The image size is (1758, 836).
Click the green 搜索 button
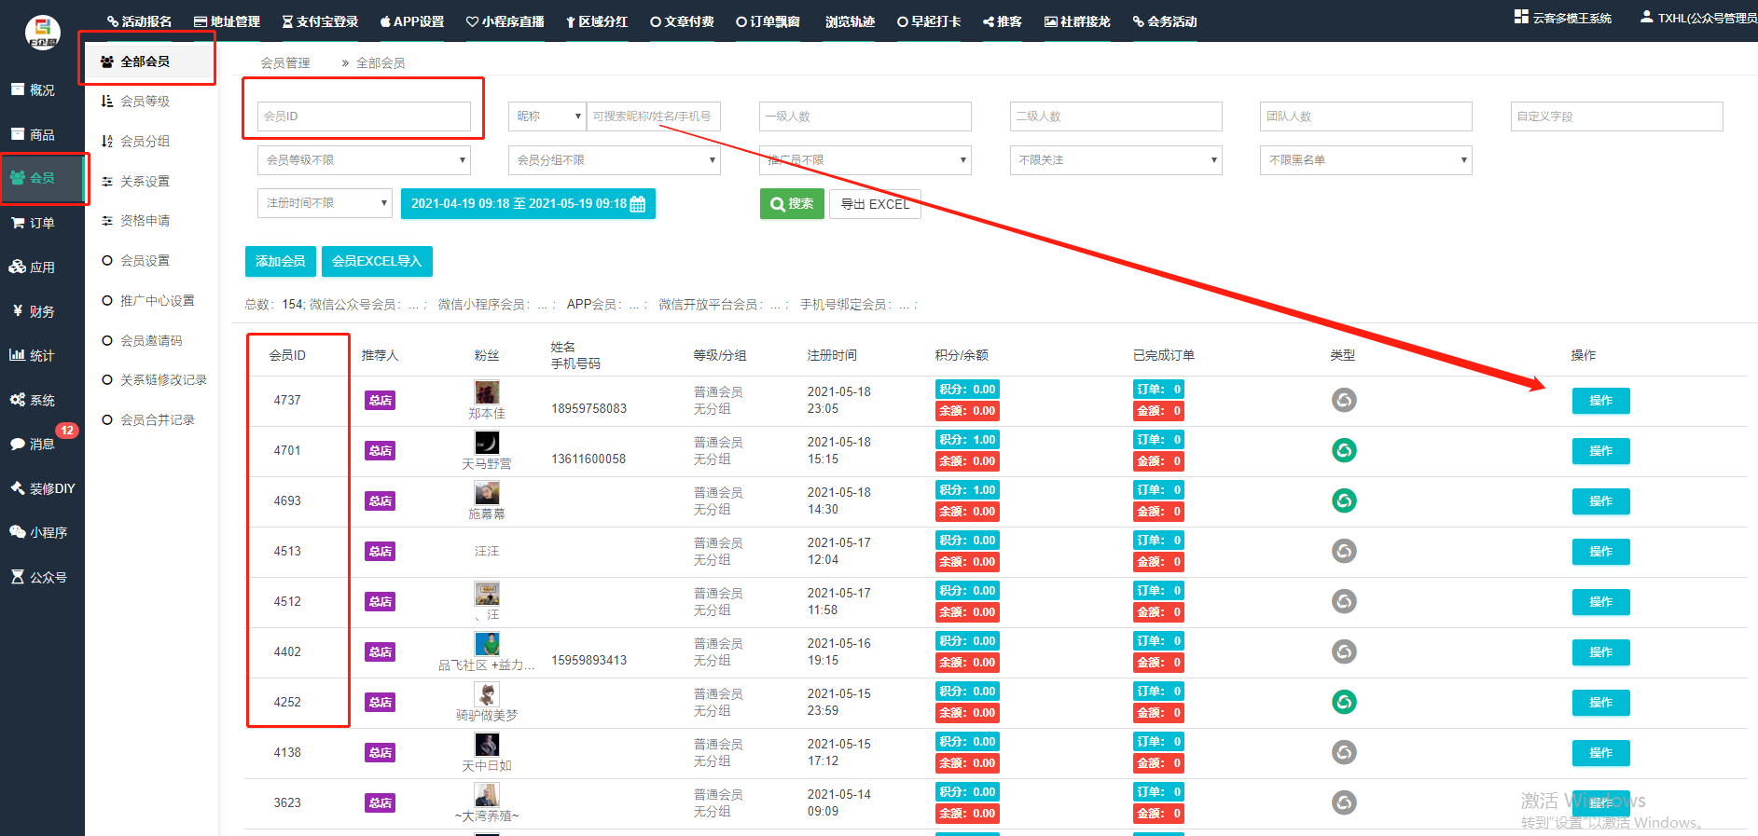pos(792,204)
